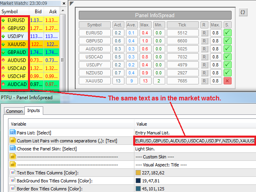The width and height of the screenshot is (256, 192).
Task: Click the Pairs List variable type icon
Action: click(x=13, y=132)
